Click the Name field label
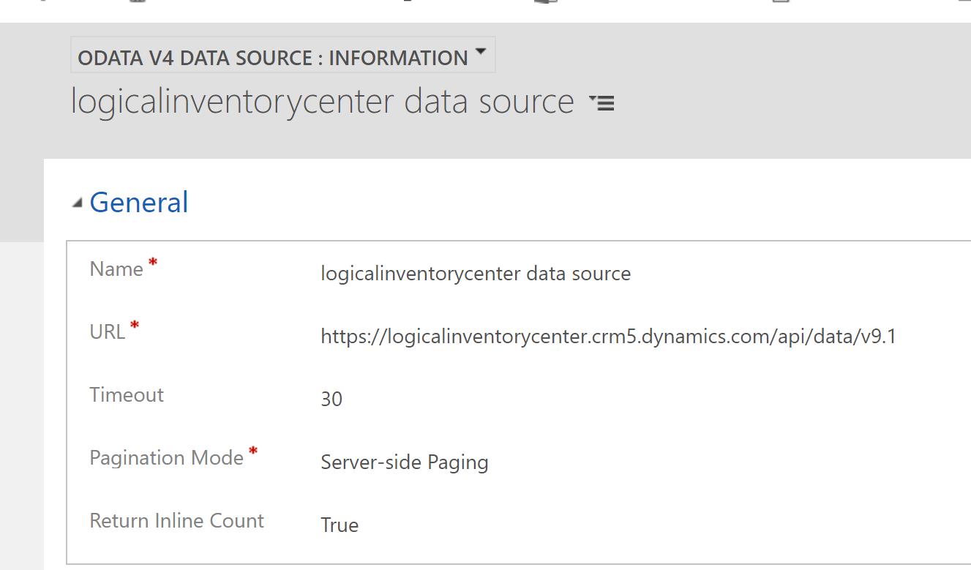Image resolution: width=971 pixels, height=570 pixels. [116, 269]
